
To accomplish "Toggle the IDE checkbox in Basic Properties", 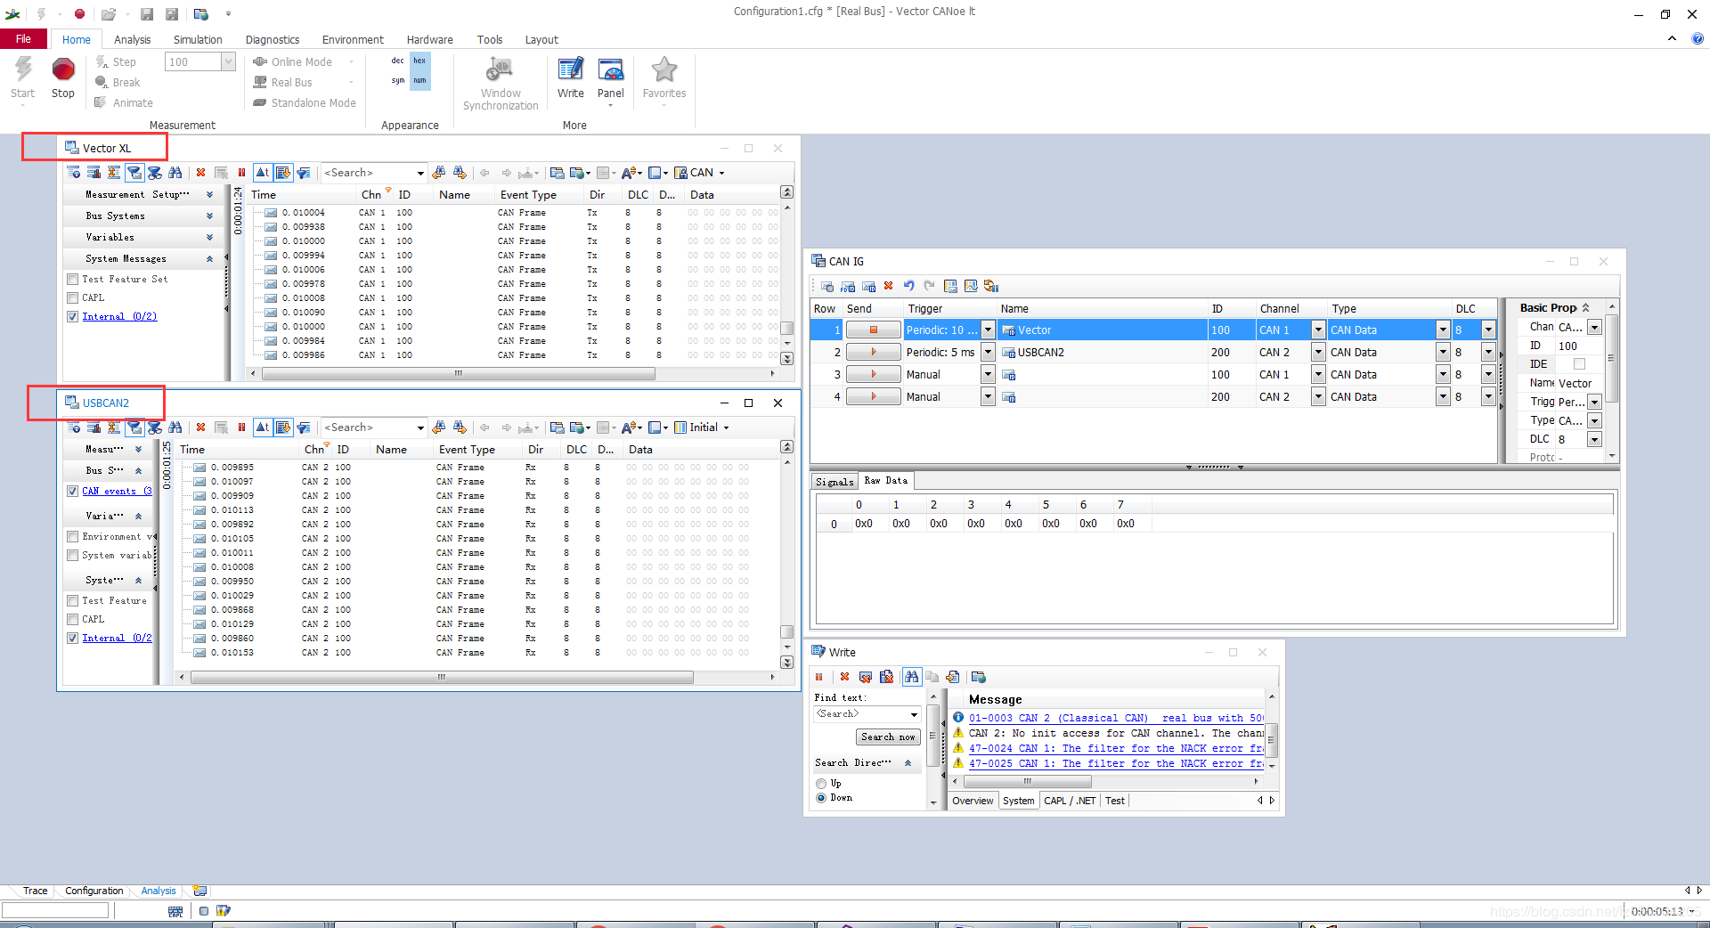I will tap(1579, 364).
